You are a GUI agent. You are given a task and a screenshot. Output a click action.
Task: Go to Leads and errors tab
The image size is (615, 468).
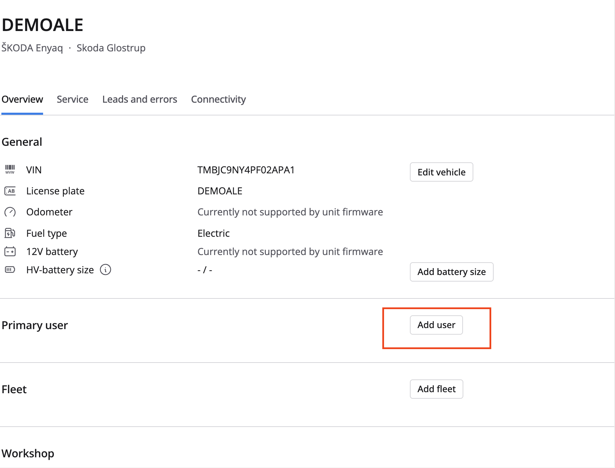140,100
